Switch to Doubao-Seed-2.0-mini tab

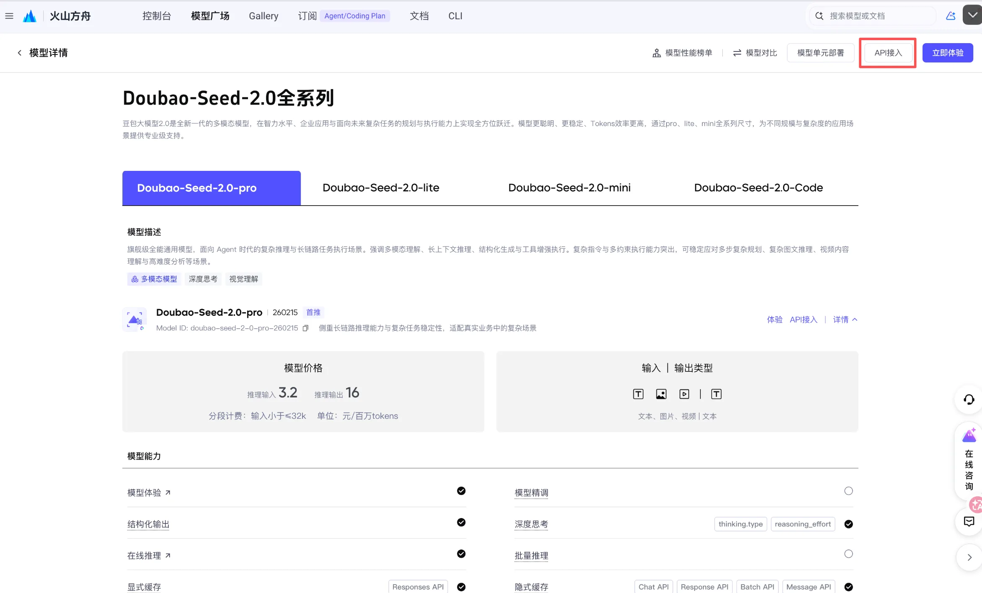pos(569,188)
